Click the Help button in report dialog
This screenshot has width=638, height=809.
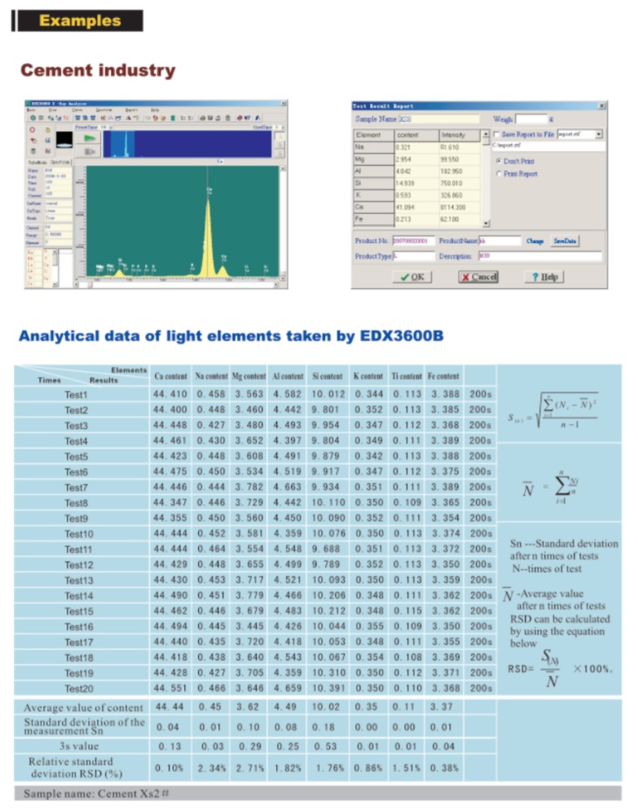pyautogui.click(x=544, y=277)
